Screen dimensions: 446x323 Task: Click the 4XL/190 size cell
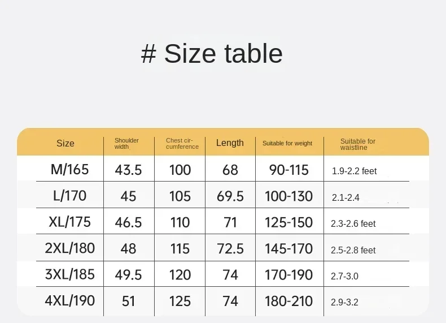point(70,300)
